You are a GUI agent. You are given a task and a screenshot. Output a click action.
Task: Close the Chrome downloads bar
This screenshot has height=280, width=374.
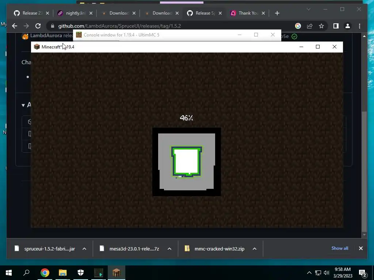click(x=360, y=248)
